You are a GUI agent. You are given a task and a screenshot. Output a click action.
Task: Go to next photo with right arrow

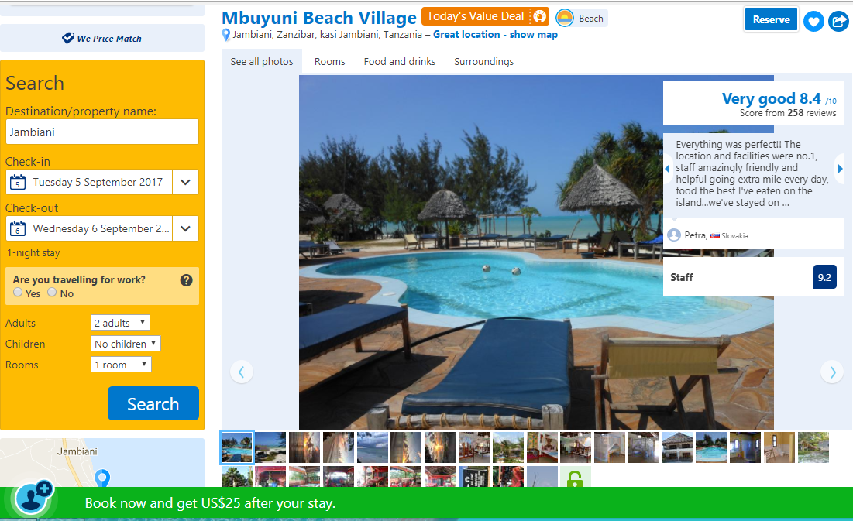(x=832, y=372)
